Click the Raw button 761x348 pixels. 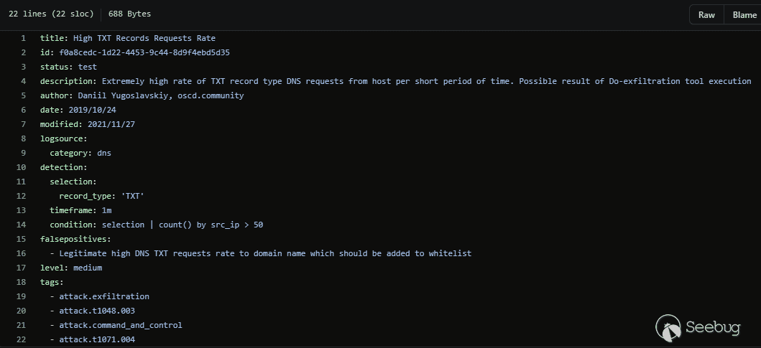coord(706,15)
